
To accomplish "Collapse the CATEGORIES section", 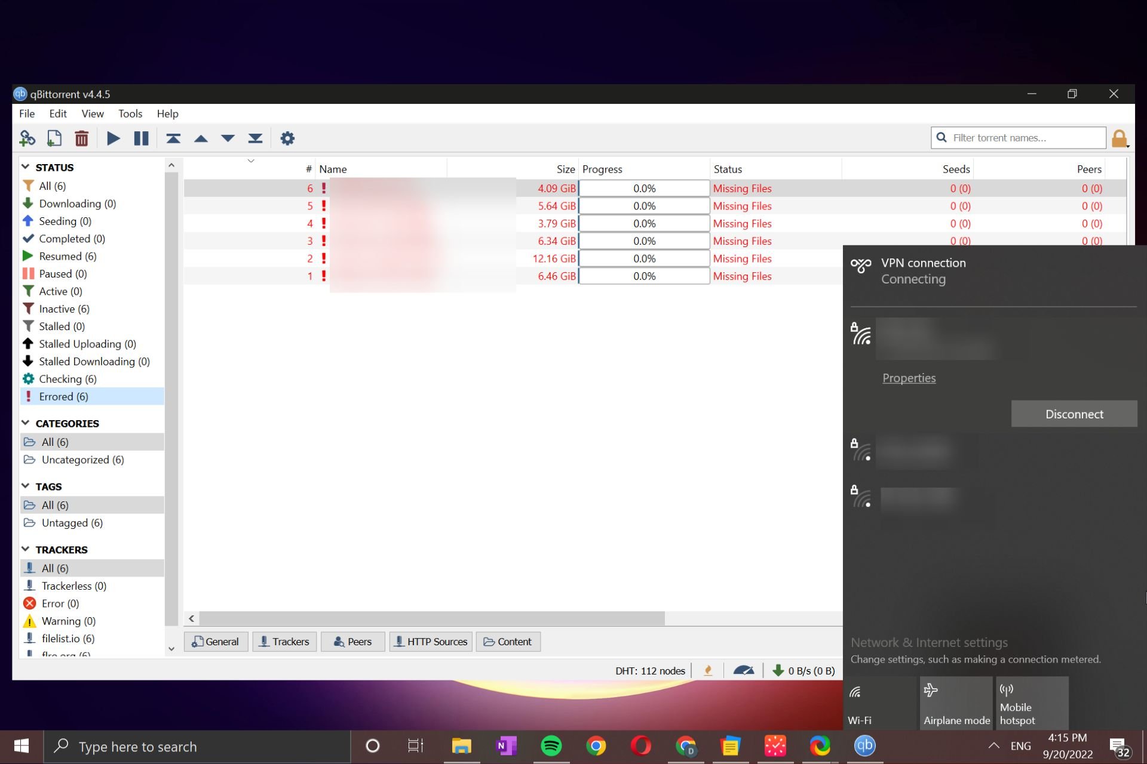I will point(25,423).
